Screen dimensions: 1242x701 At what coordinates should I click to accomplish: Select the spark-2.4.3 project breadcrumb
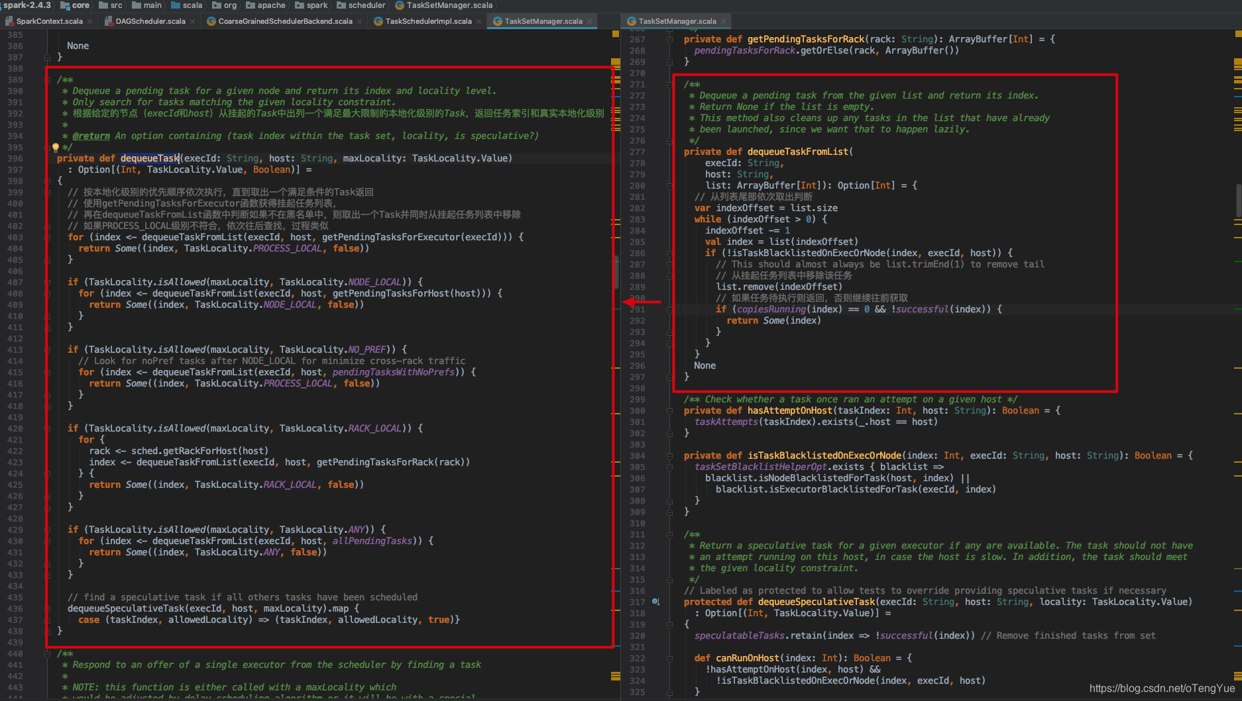27,5
